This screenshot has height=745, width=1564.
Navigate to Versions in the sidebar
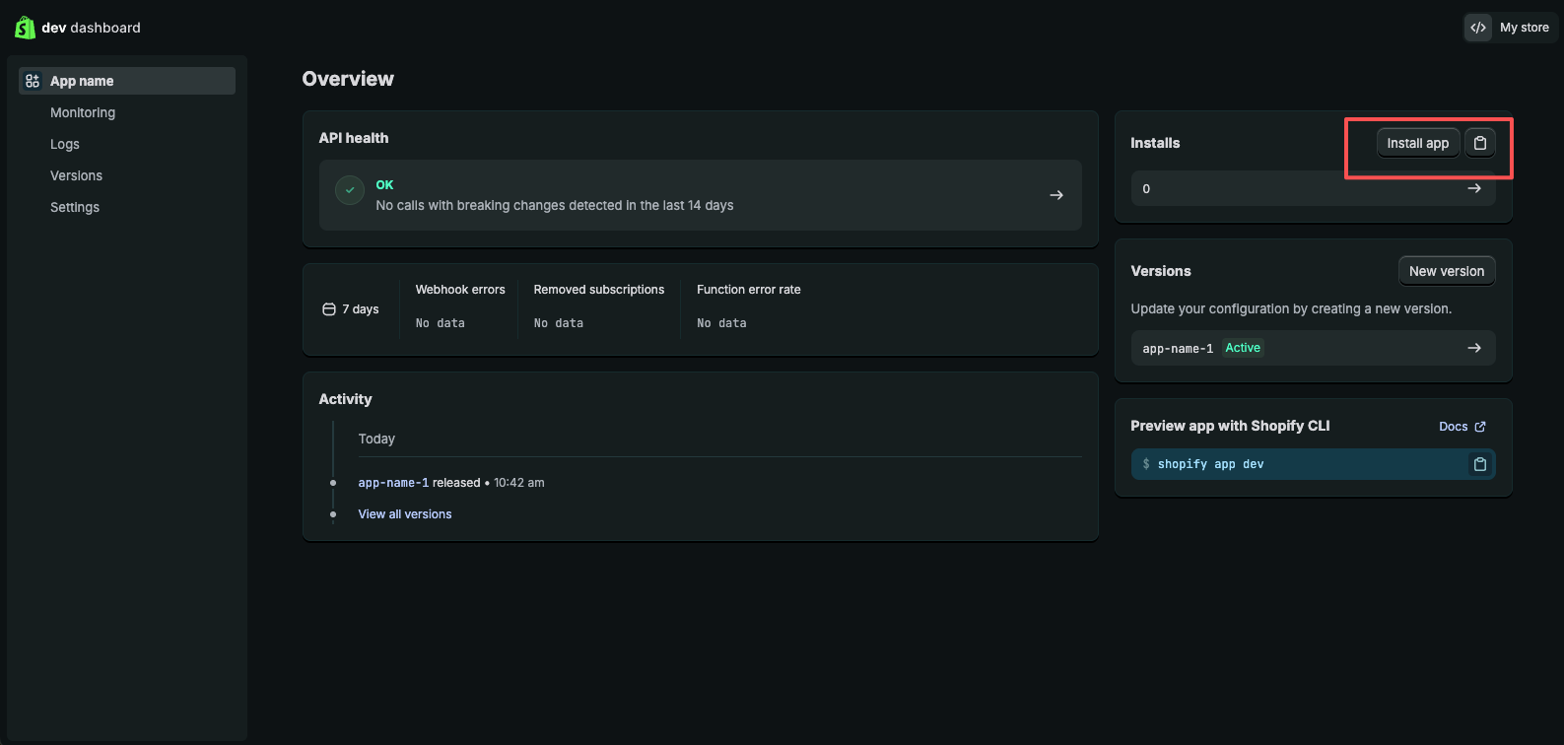[x=77, y=175]
